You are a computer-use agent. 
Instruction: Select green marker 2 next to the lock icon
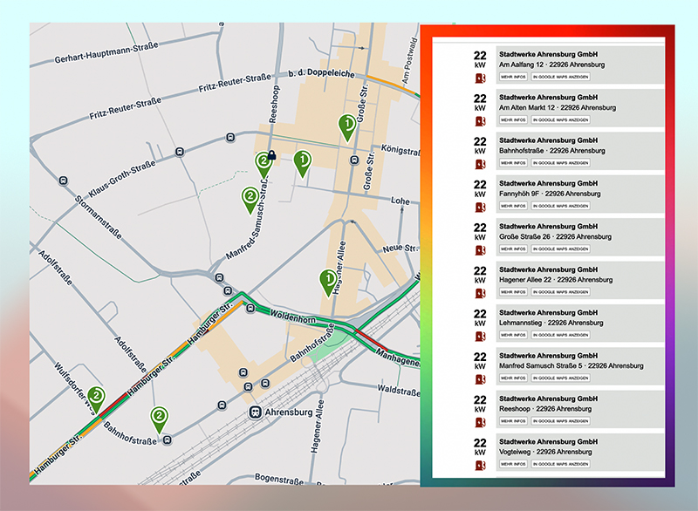point(263,164)
